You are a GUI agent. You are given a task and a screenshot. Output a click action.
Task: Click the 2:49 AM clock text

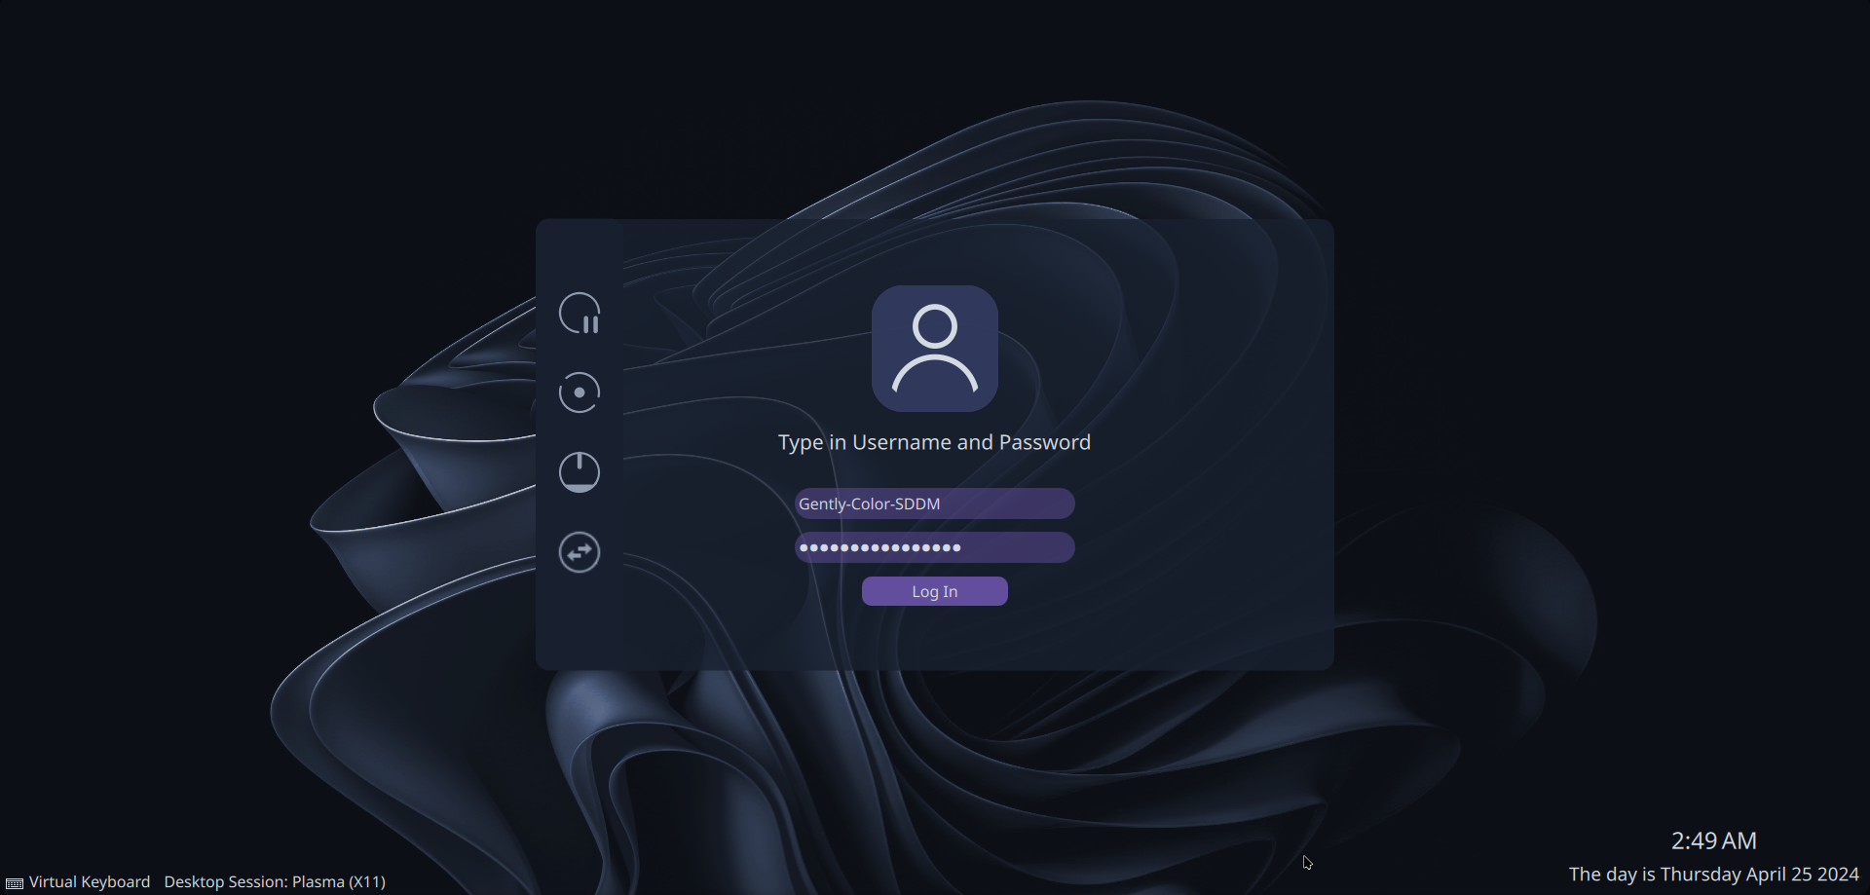(x=1714, y=840)
